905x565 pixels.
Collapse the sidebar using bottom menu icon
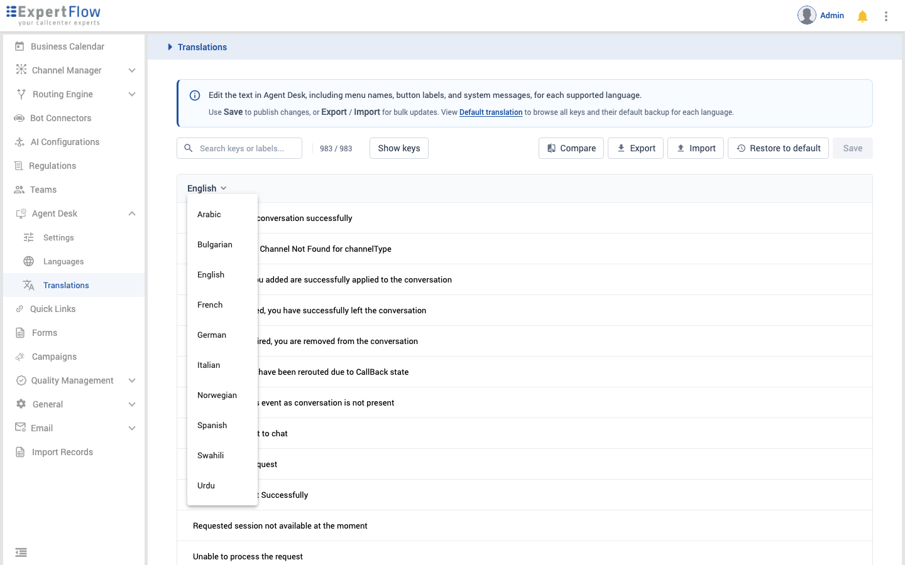(x=21, y=552)
